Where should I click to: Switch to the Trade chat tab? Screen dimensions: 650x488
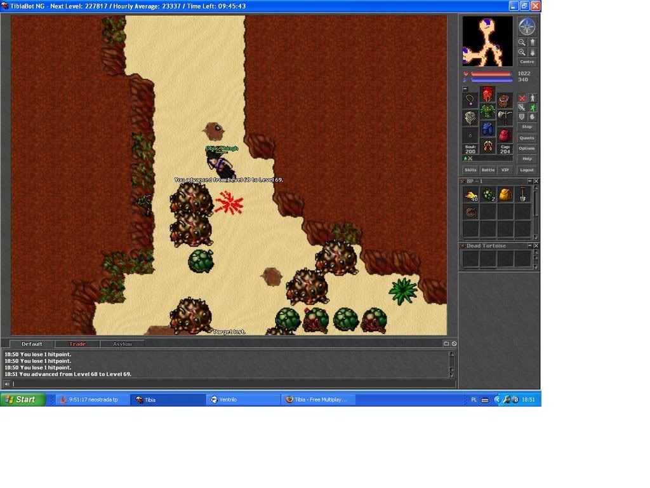(77, 344)
